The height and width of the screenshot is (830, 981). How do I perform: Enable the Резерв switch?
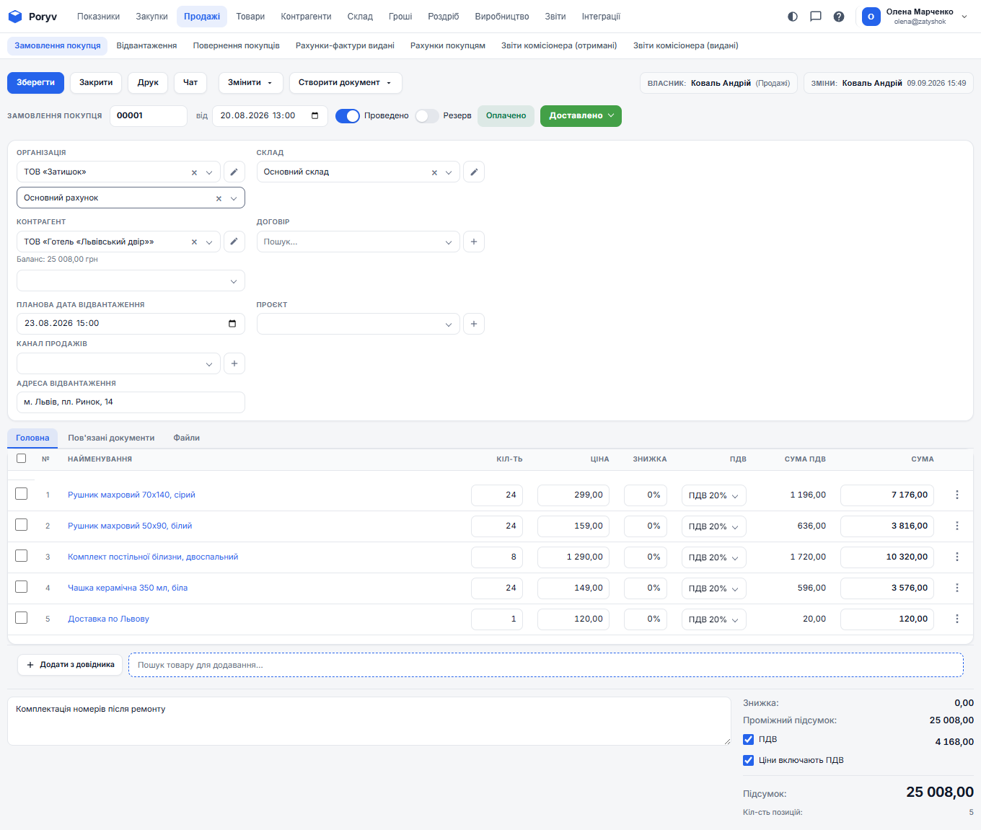pos(427,116)
